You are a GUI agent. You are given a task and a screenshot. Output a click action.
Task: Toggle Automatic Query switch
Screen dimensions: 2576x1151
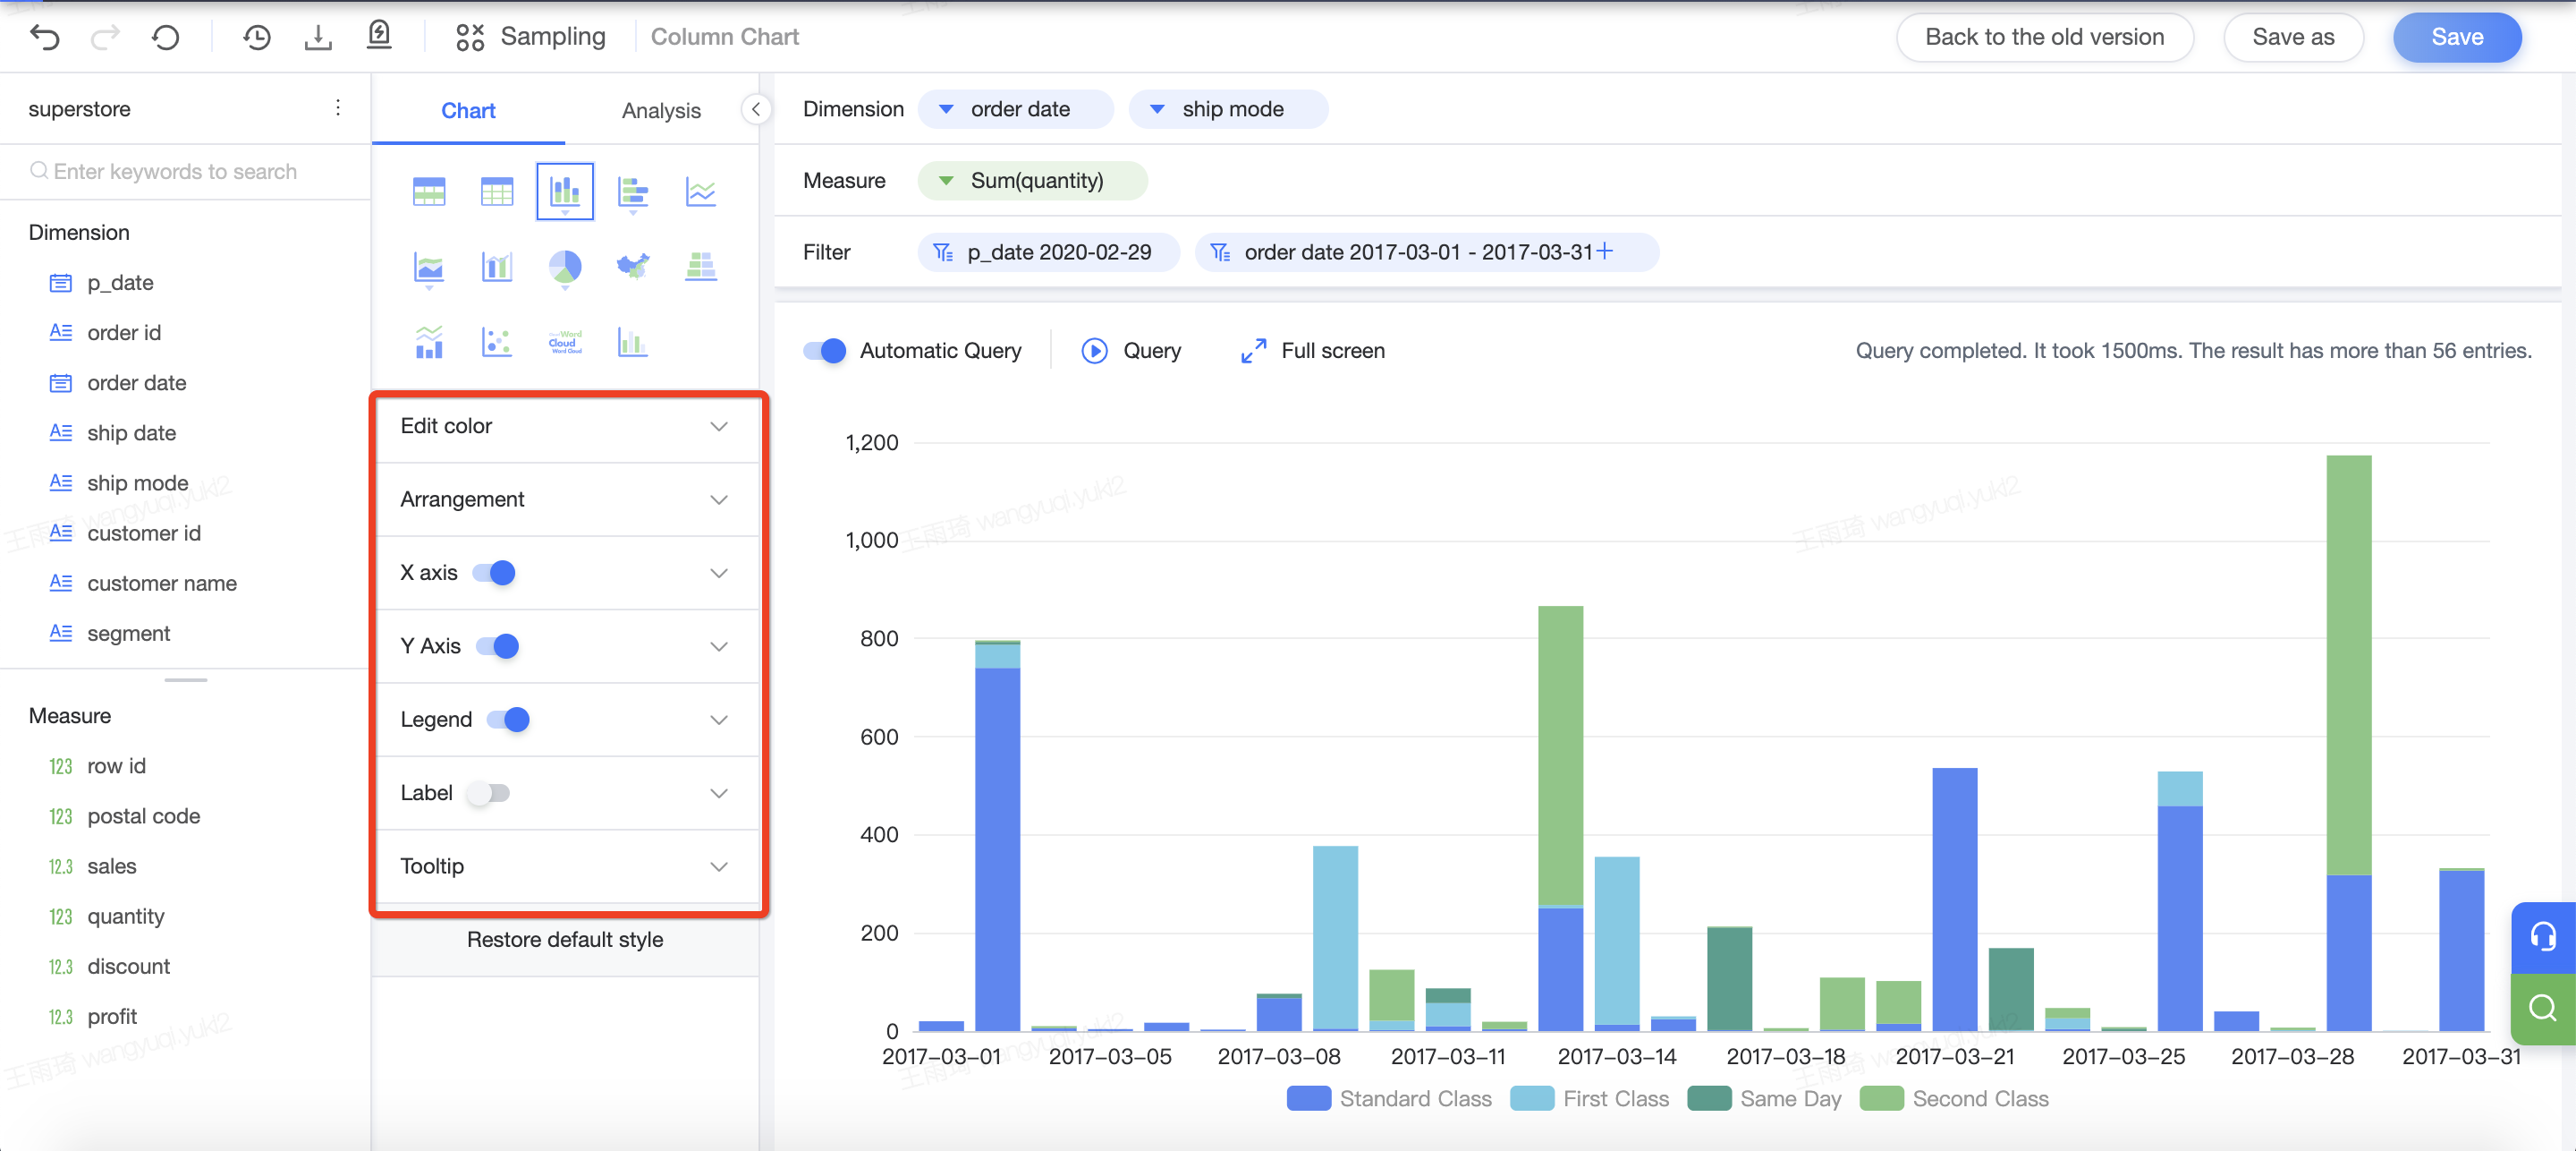(825, 352)
